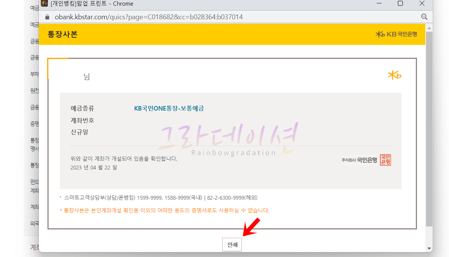
Task: Click the KB국민은행 logo in yellow header
Action: click(396, 34)
